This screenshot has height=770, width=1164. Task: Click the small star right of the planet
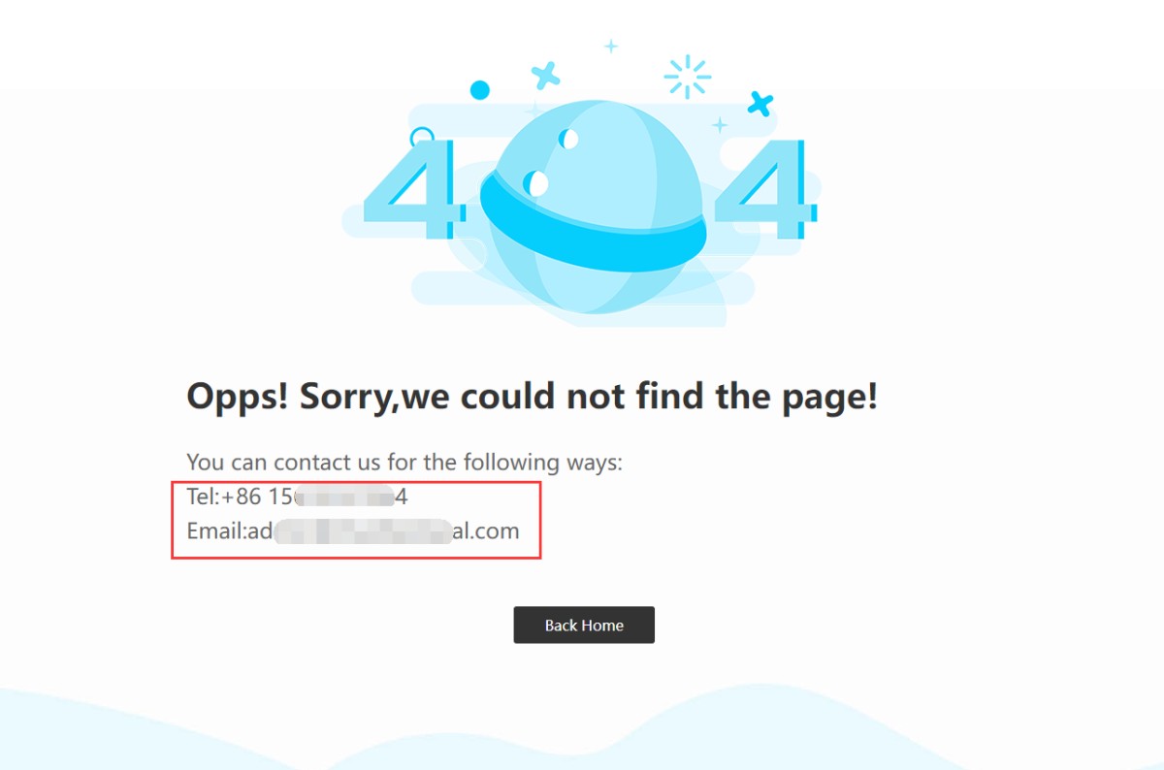click(720, 125)
